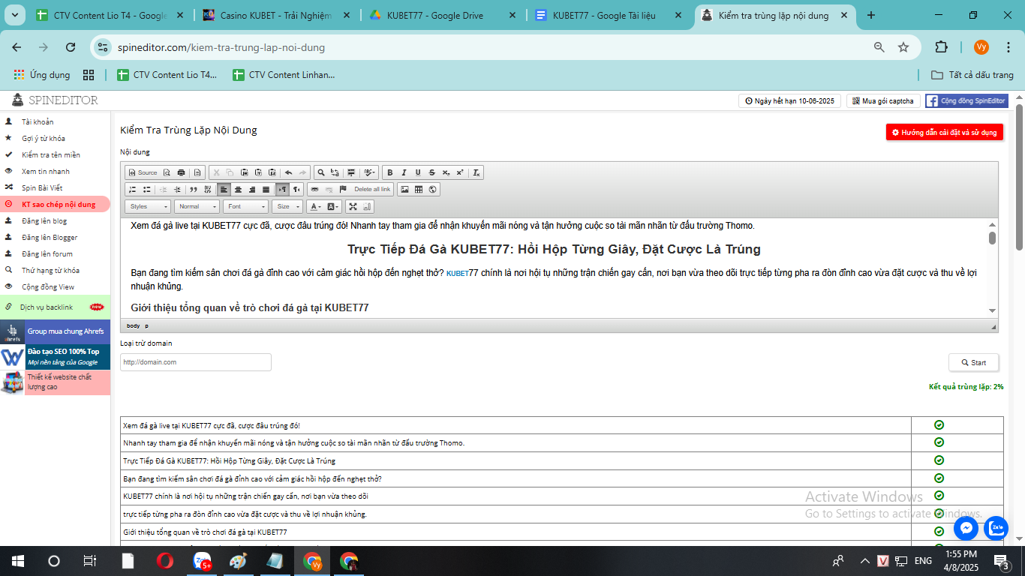Toggle center alignment in the editor
The height and width of the screenshot is (576, 1025).
click(x=238, y=189)
